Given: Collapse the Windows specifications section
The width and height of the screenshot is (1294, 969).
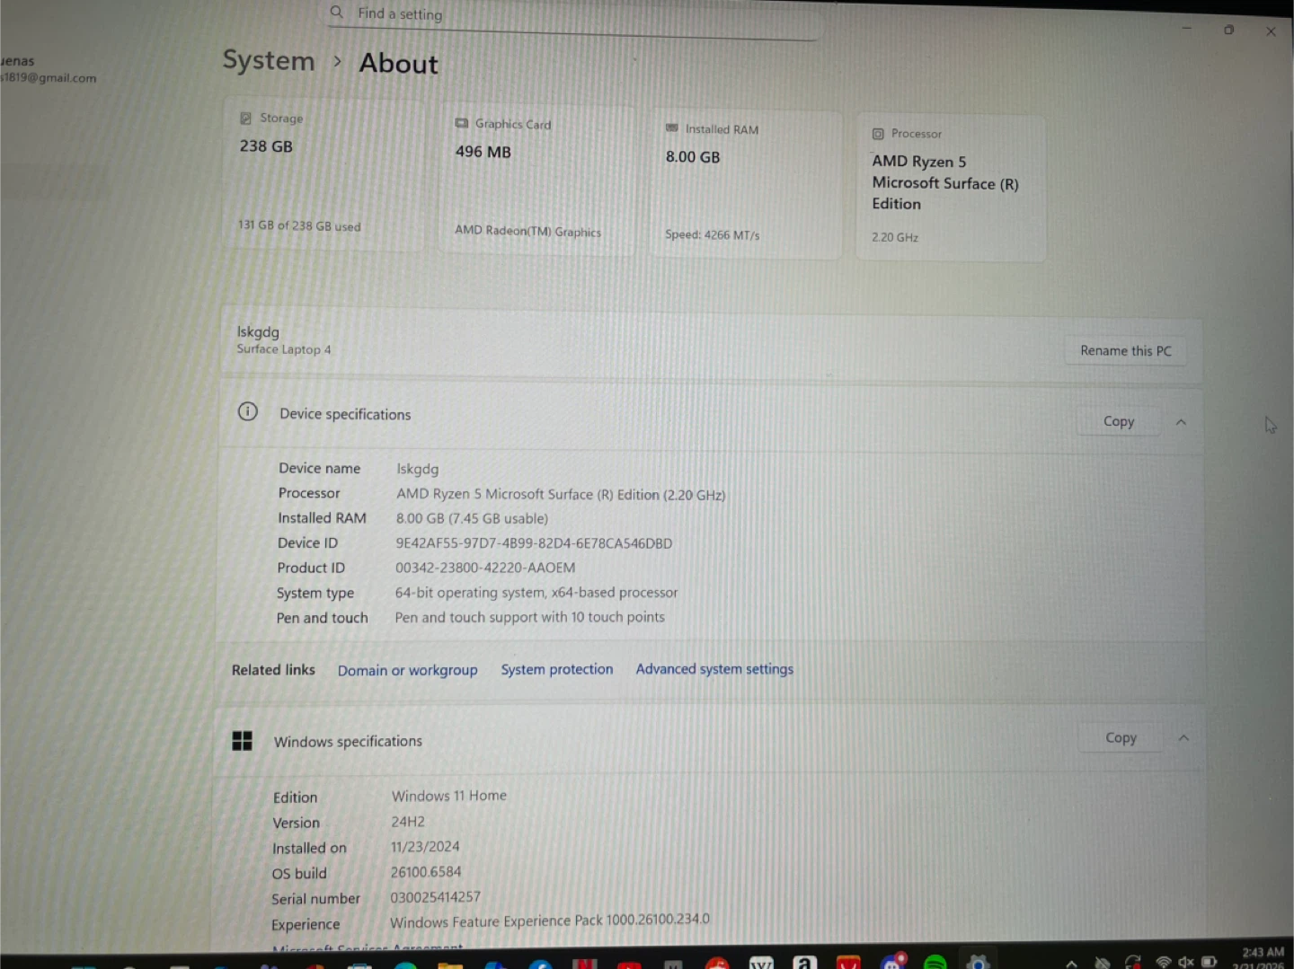Looking at the screenshot, I should click(1183, 738).
